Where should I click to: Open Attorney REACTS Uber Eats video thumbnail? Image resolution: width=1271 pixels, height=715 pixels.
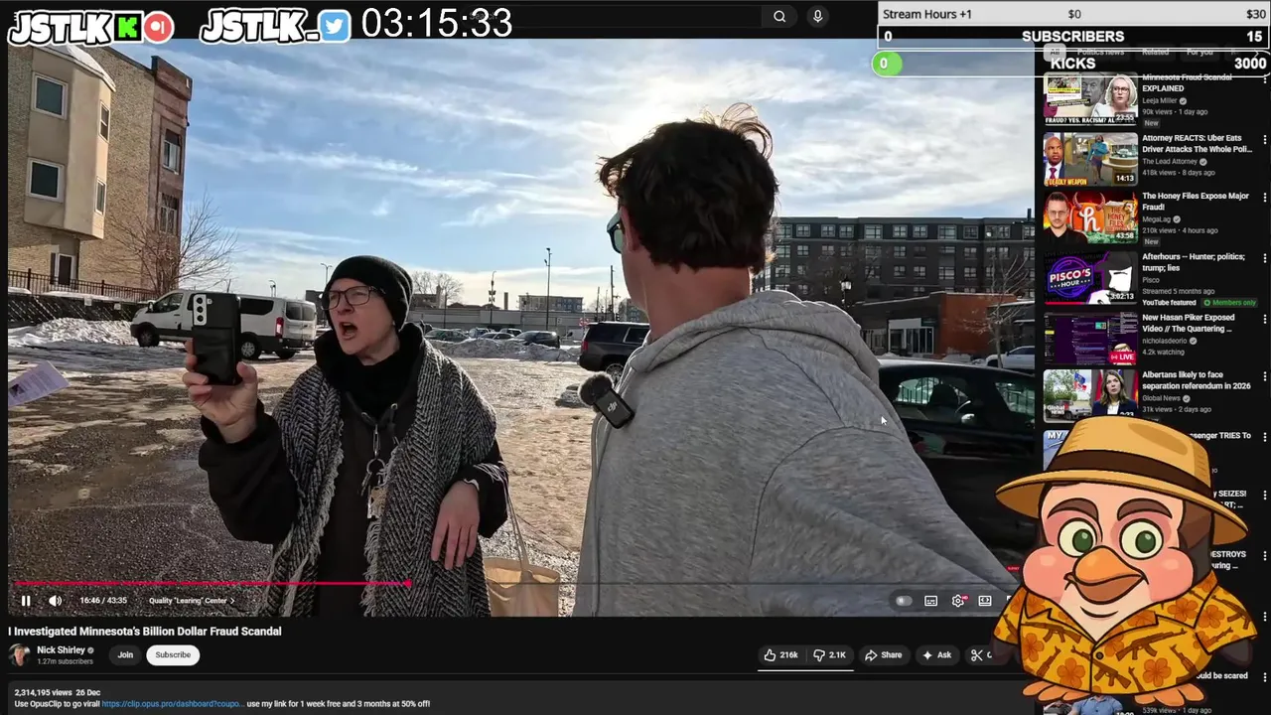1090,159
